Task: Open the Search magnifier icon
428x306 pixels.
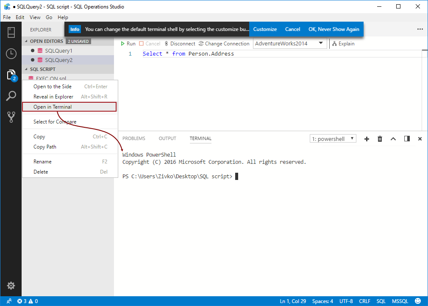Action: point(11,96)
